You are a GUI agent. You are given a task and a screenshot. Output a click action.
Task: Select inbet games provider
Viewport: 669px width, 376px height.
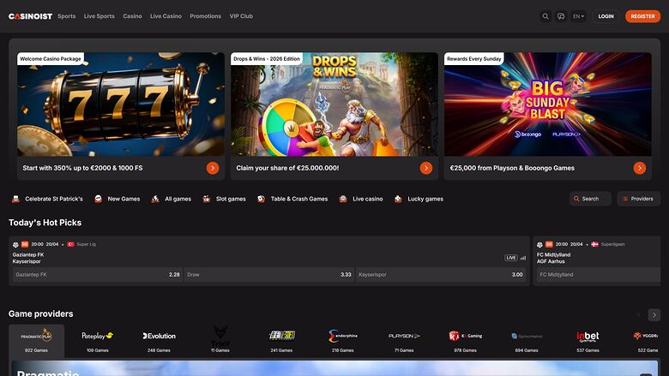[x=588, y=341]
